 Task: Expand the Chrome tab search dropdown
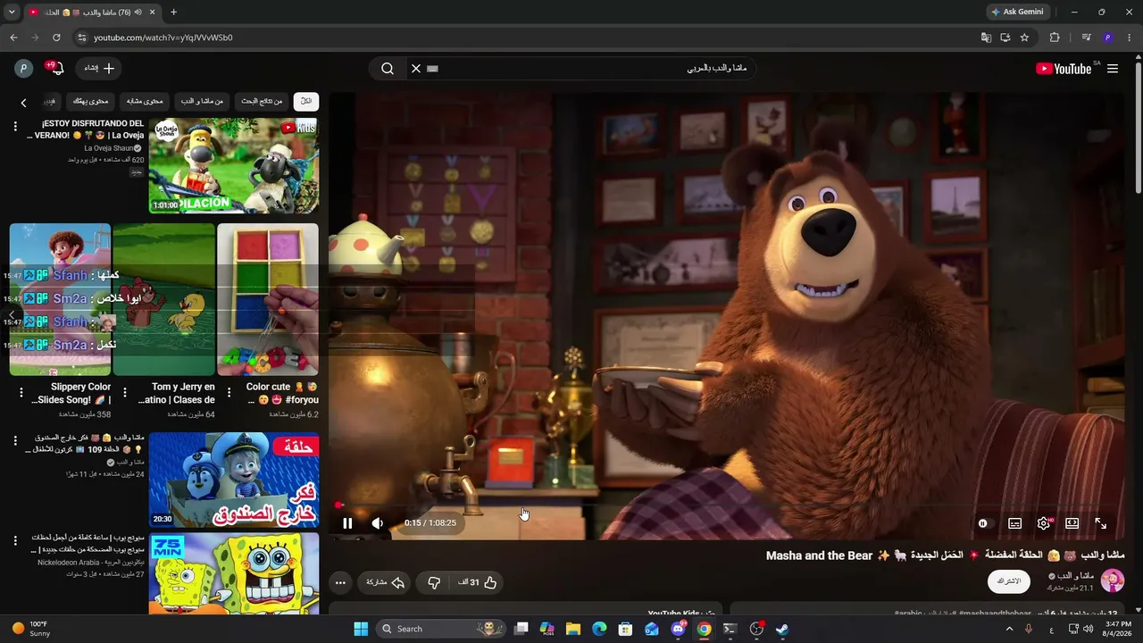tap(12, 12)
